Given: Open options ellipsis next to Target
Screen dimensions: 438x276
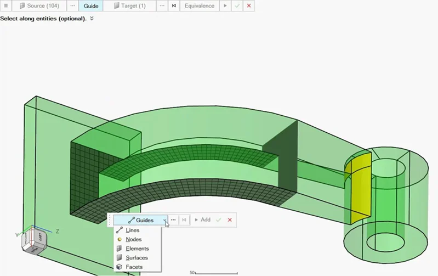Looking at the screenshot, I should click(x=162, y=6).
